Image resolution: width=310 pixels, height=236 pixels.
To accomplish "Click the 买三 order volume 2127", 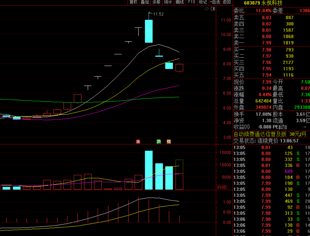I will pyautogui.click(x=288, y=62).
